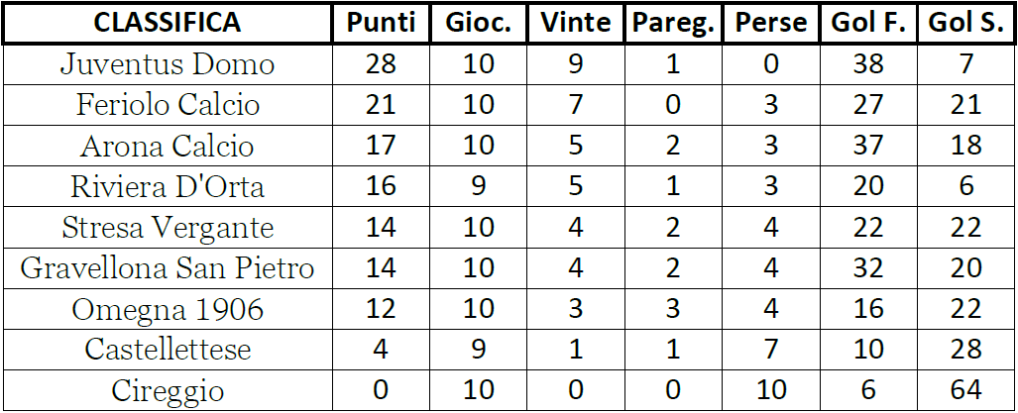The image size is (1018, 413).
Task: Select the Vinte column header
Action: pyautogui.click(x=575, y=24)
